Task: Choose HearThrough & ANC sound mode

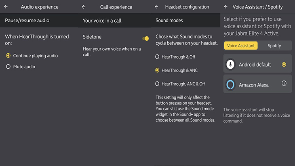Action: click(x=176, y=70)
